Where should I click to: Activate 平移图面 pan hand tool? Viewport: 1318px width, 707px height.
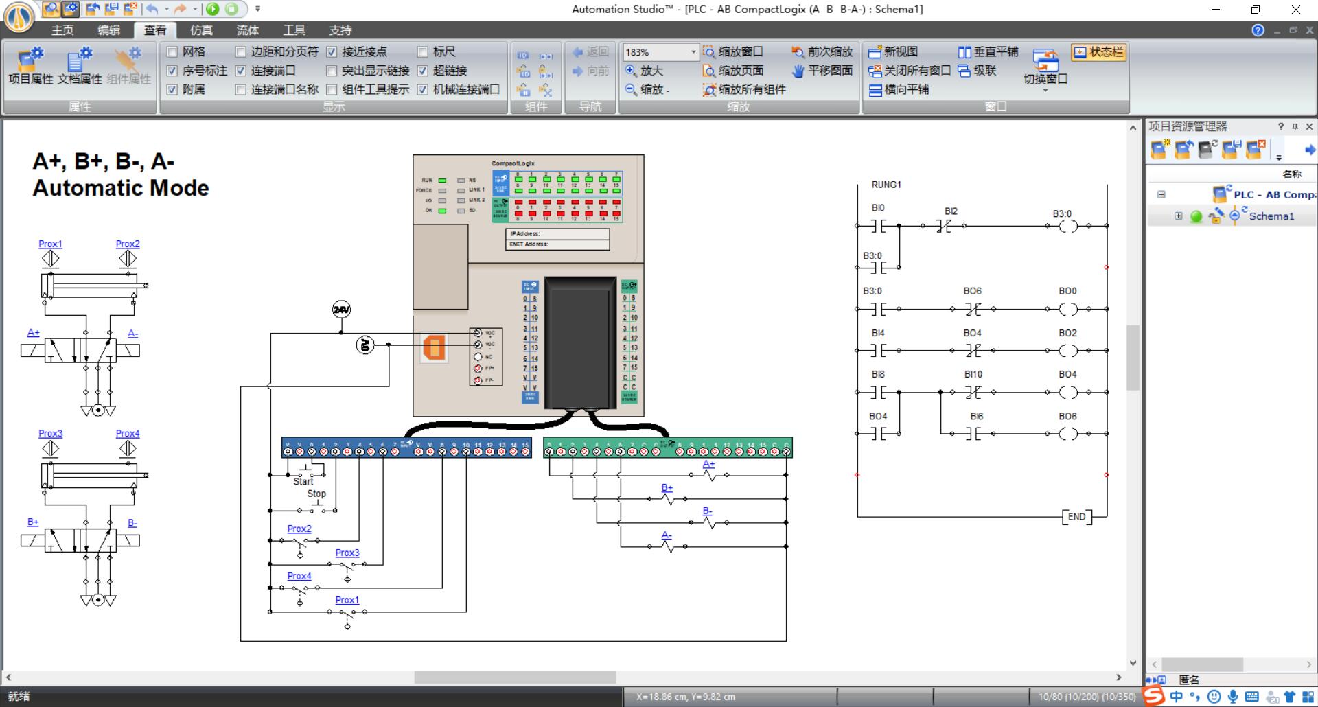(822, 71)
